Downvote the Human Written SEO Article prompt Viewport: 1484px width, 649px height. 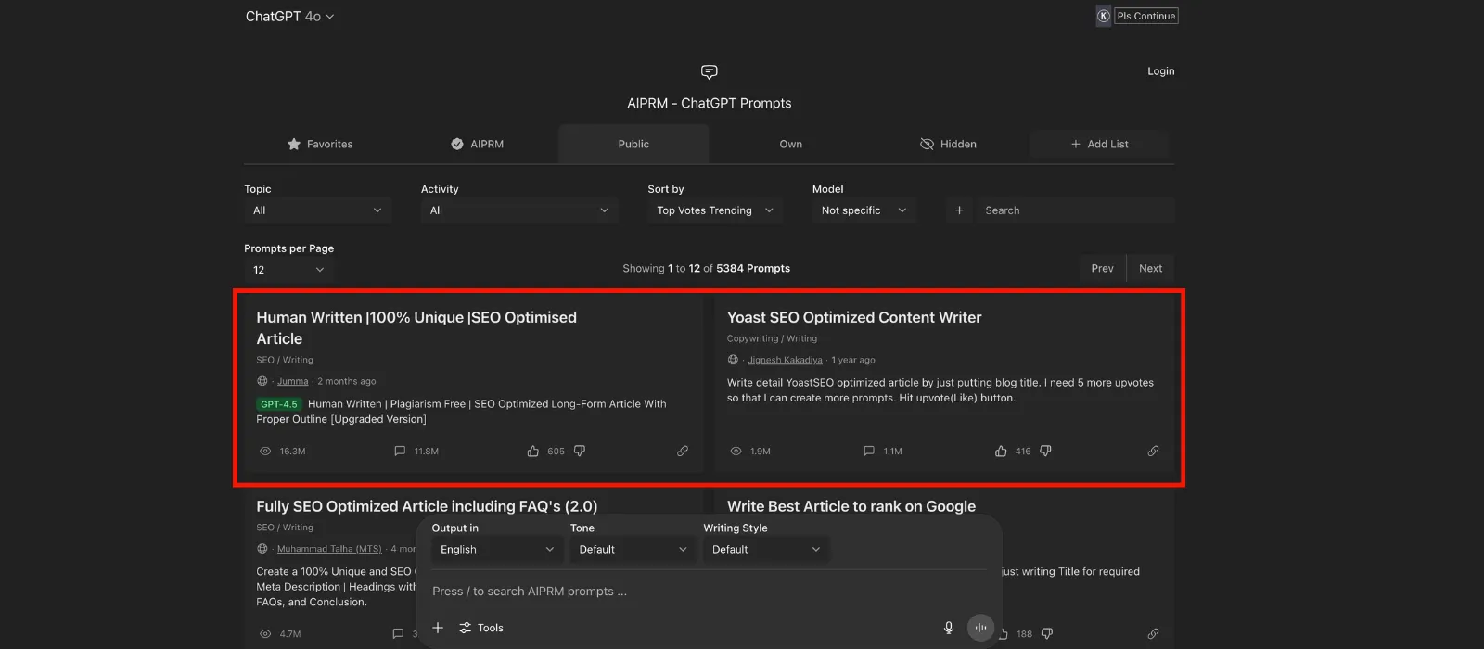(580, 452)
